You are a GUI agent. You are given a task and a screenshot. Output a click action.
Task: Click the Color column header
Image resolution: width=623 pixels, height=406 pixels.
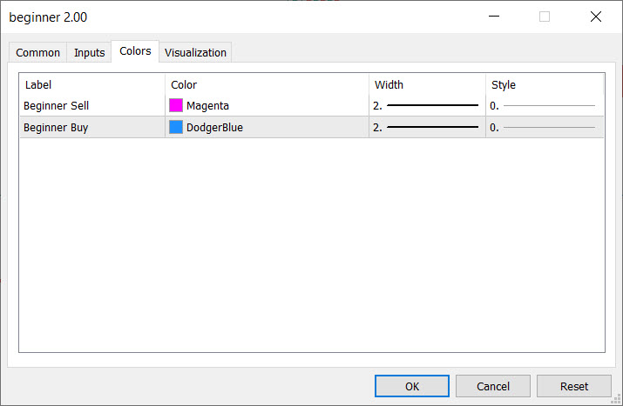(x=184, y=85)
